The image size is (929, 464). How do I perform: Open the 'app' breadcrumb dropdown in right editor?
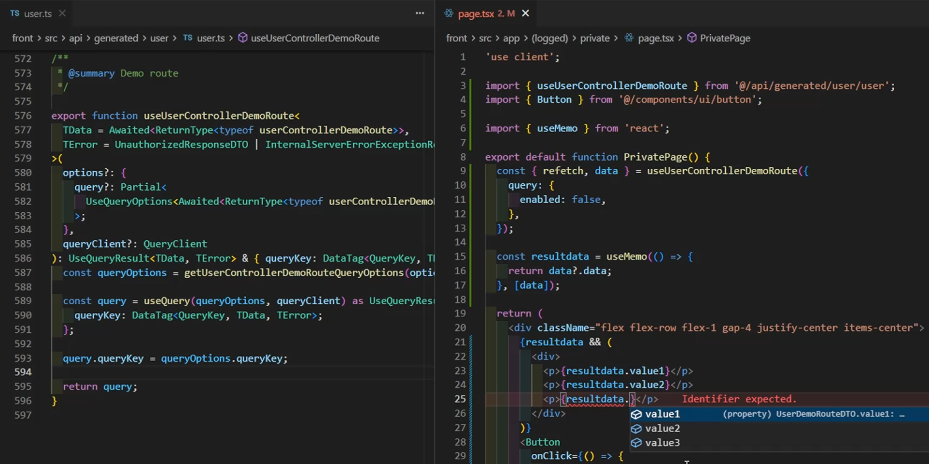coord(511,38)
